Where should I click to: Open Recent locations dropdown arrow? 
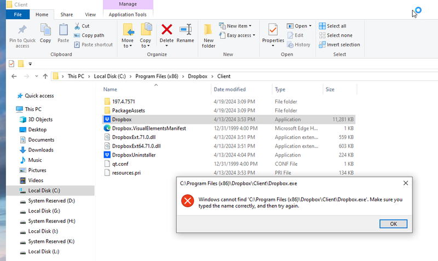tap(36, 76)
